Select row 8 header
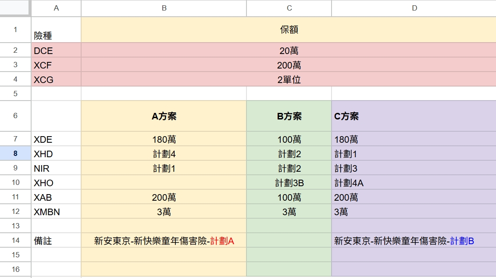Screen dimensions: 496x278 pos(15,154)
